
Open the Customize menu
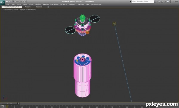click(x=72, y=4)
